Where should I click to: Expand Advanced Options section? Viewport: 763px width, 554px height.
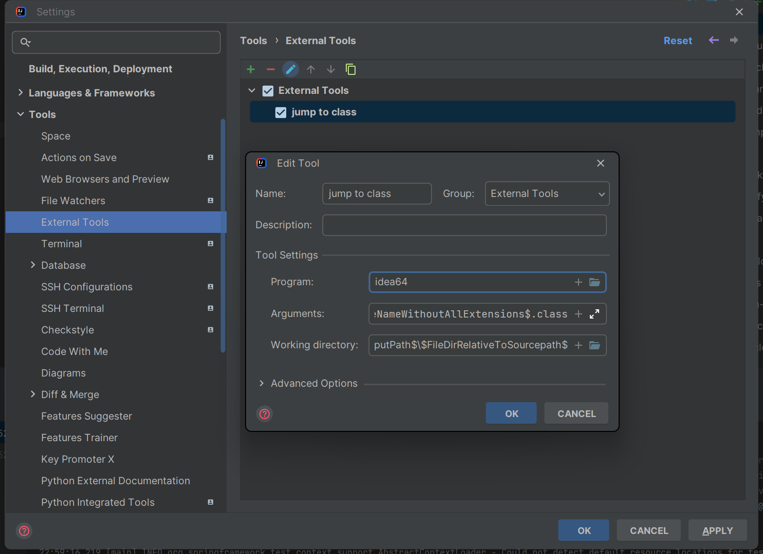262,384
